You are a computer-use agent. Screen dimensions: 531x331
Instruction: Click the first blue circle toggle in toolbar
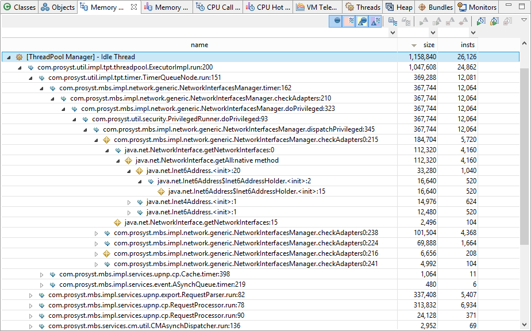coord(337,21)
